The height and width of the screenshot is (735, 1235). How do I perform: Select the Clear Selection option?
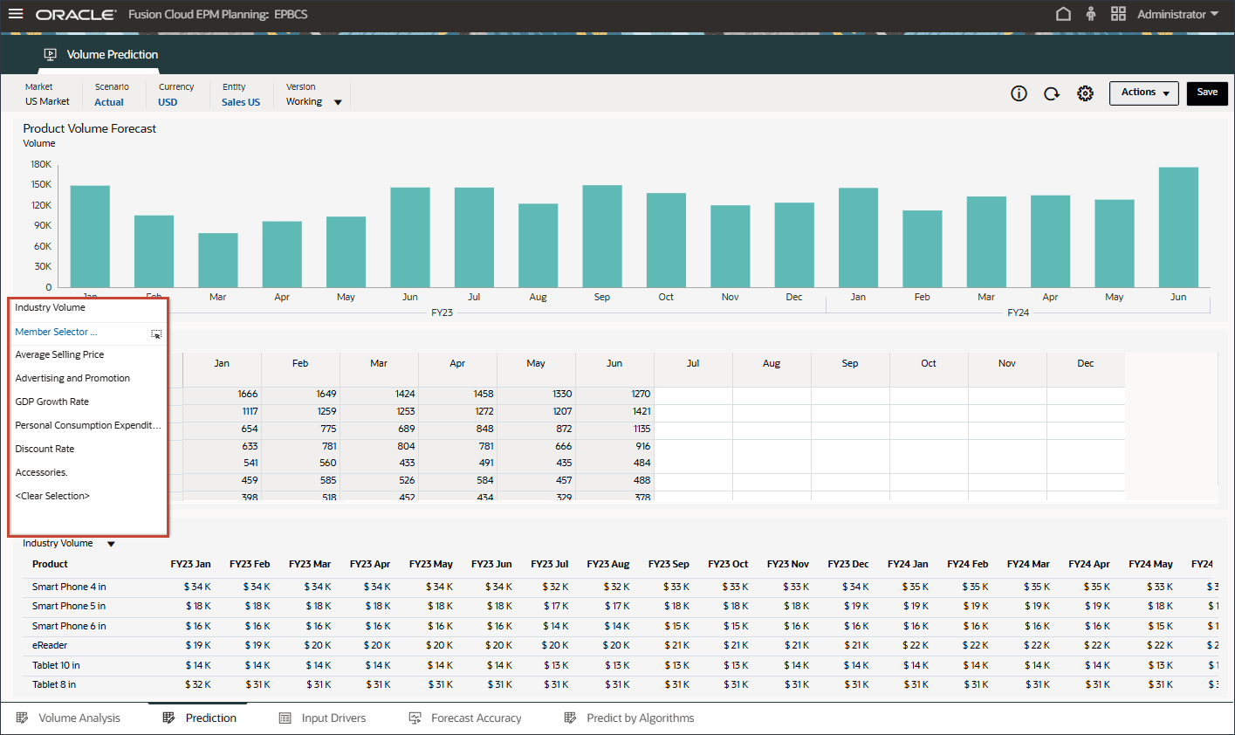(52, 496)
